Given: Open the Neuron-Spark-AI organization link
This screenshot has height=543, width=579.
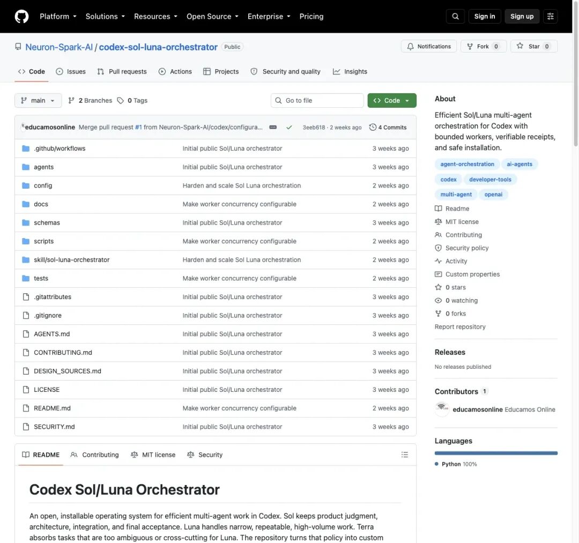Looking at the screenshot, I should pyautogui.click(x=59, y=47).
